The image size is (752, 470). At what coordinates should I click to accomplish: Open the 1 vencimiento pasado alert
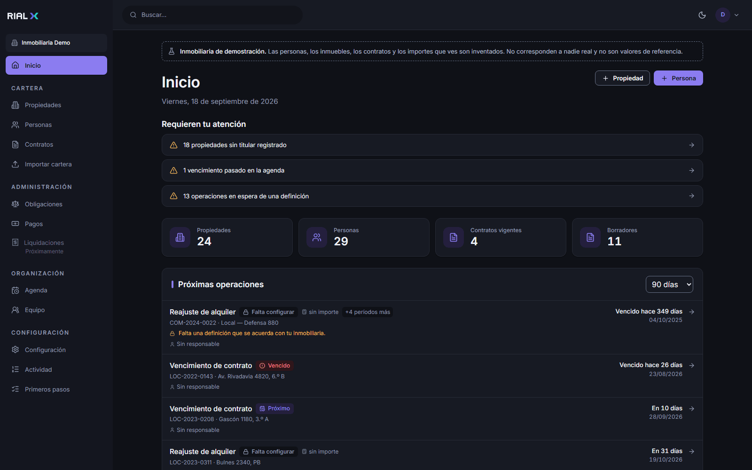tap(432, 170)
